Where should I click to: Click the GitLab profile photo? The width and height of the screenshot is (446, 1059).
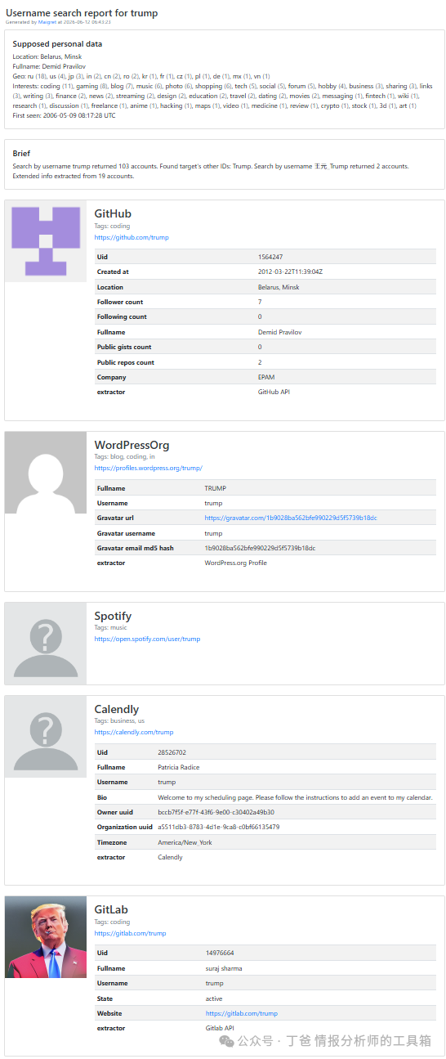click(46, 937)
